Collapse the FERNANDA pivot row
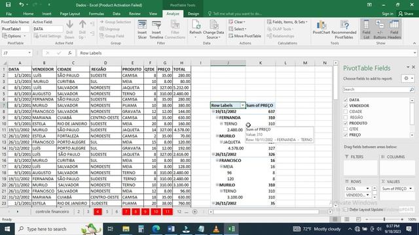This screenshot has width=419, height=235. pos(217,117)
